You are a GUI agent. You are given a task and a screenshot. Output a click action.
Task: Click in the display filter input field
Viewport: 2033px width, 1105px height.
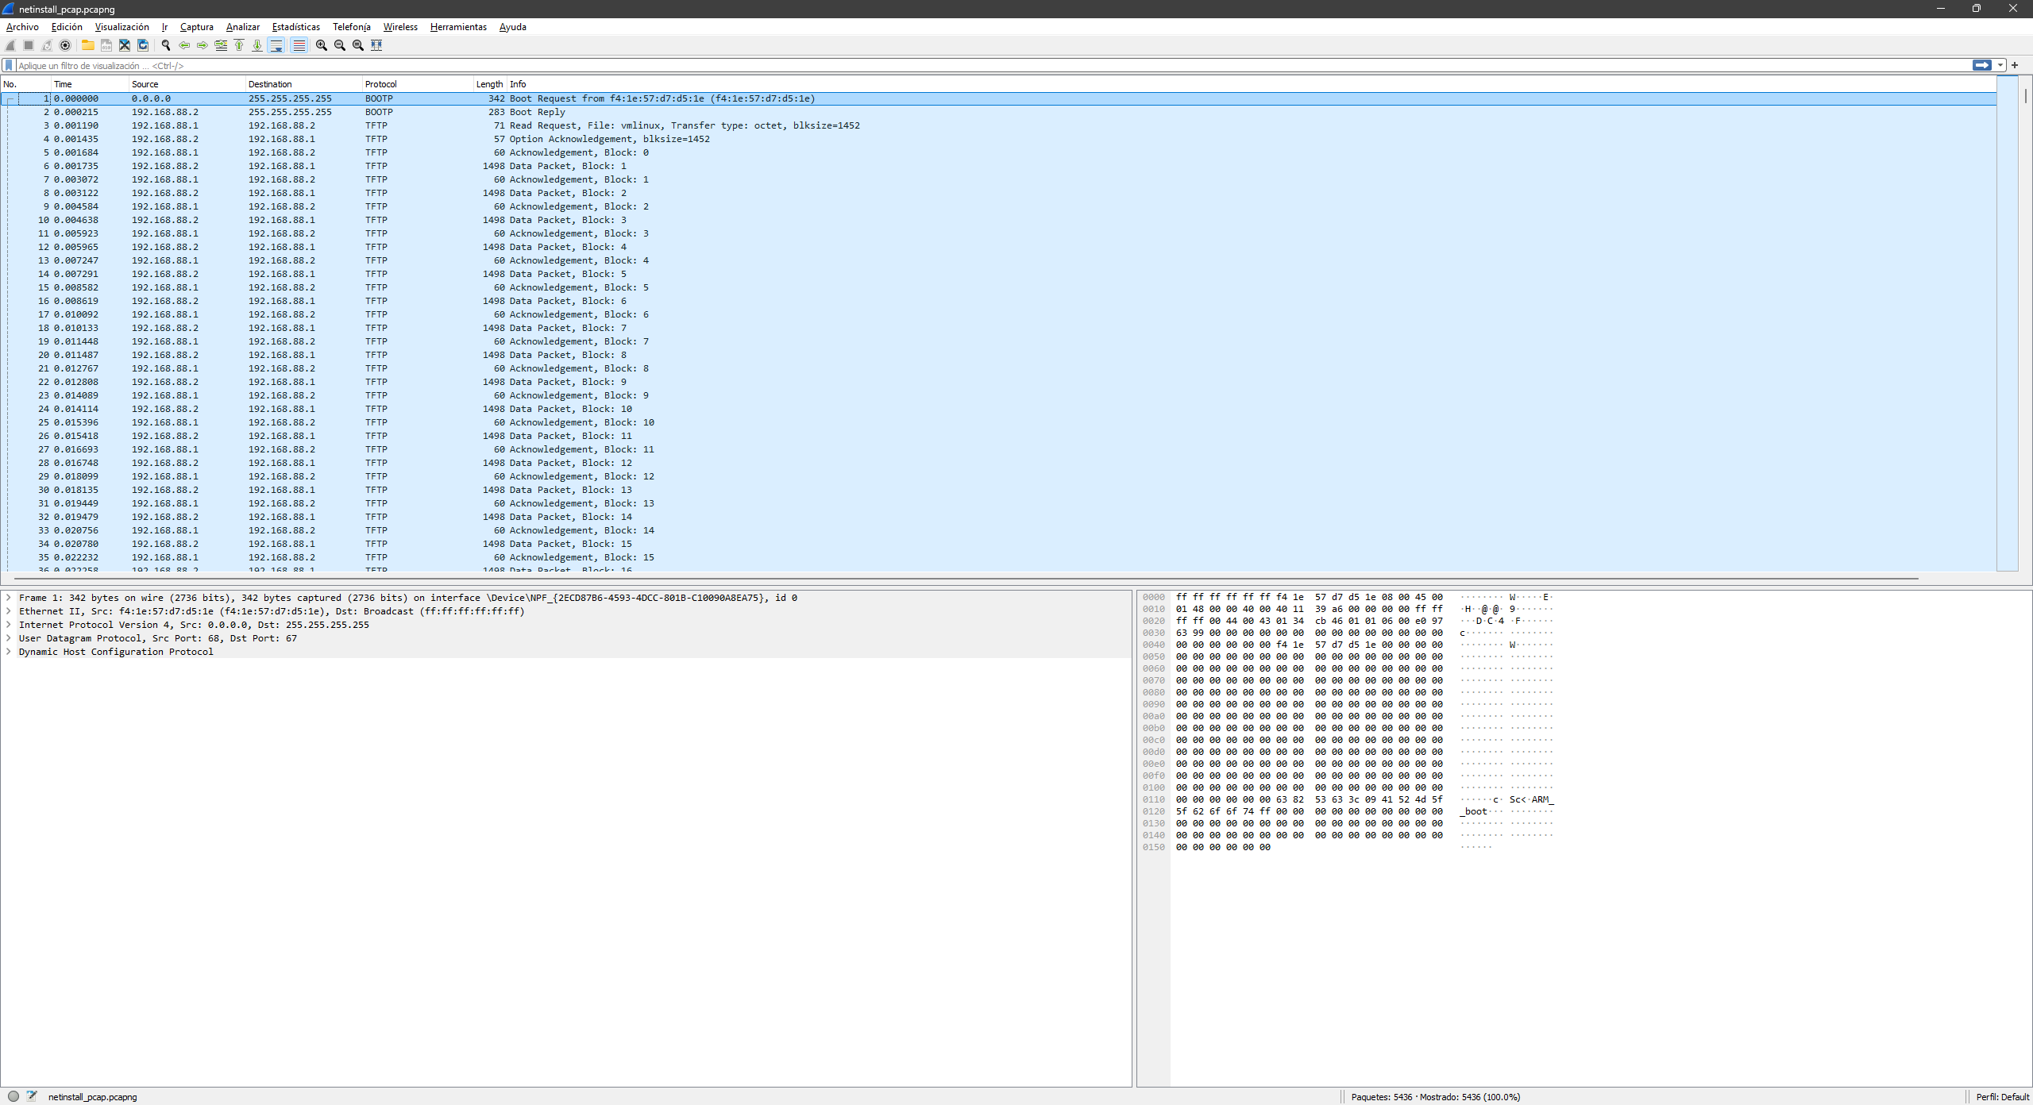(953, 66)
